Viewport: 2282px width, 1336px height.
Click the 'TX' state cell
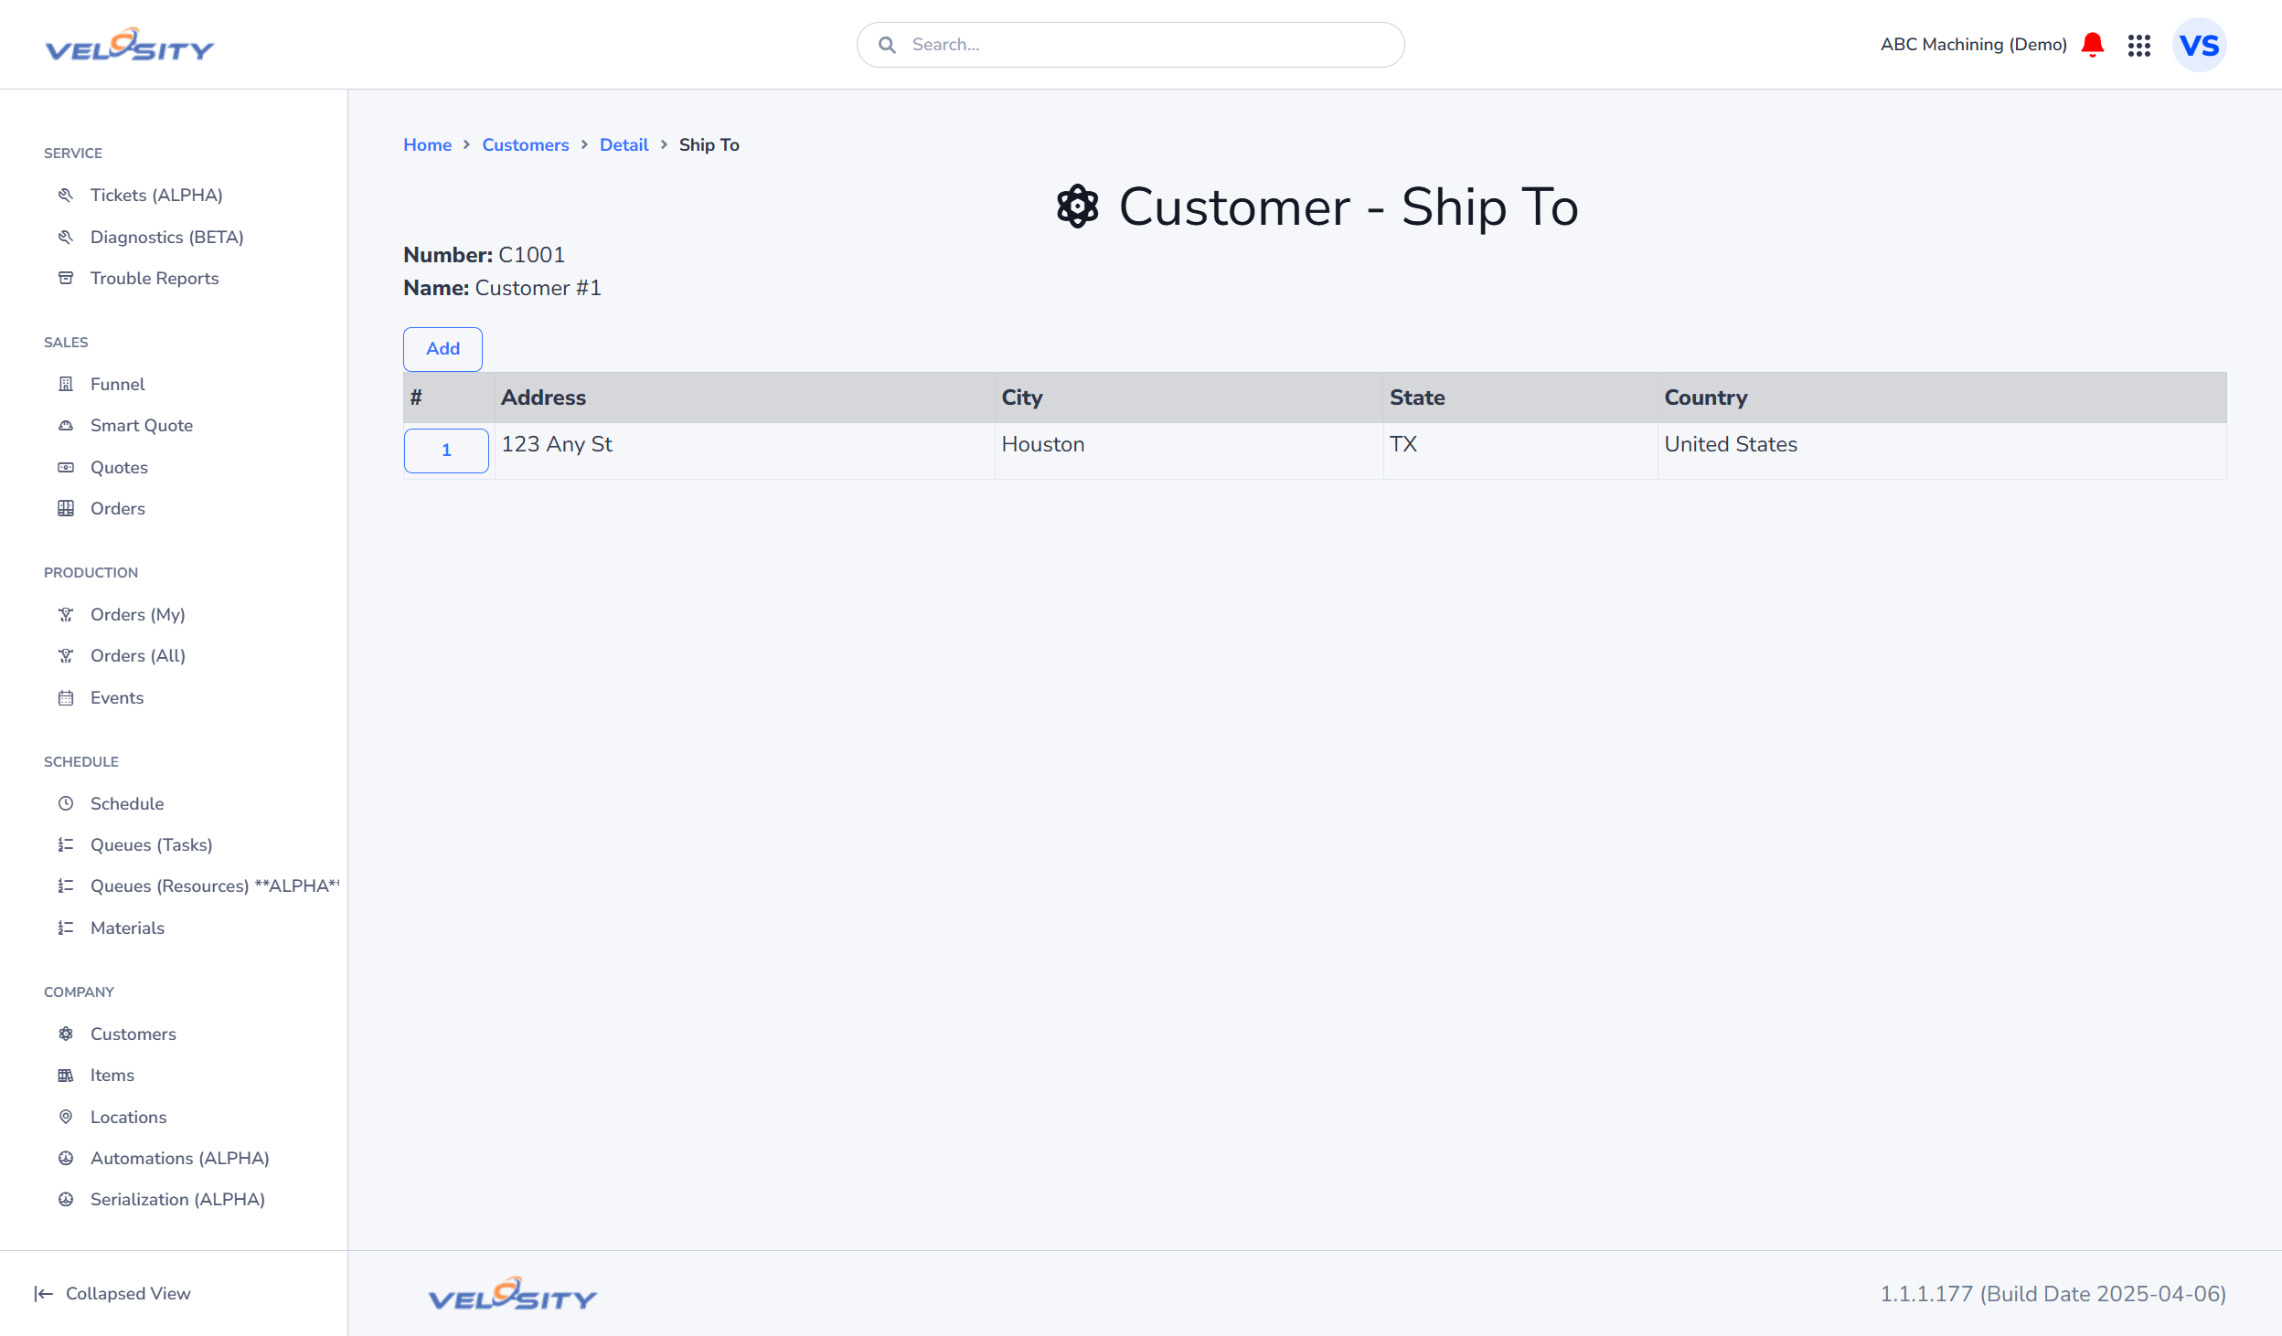click(1520, 451)
